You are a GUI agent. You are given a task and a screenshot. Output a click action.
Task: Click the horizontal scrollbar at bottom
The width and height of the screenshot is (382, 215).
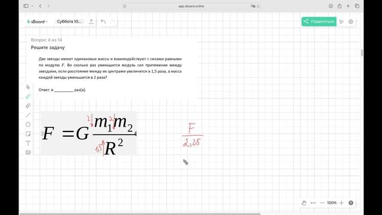[x=140, y=214]
